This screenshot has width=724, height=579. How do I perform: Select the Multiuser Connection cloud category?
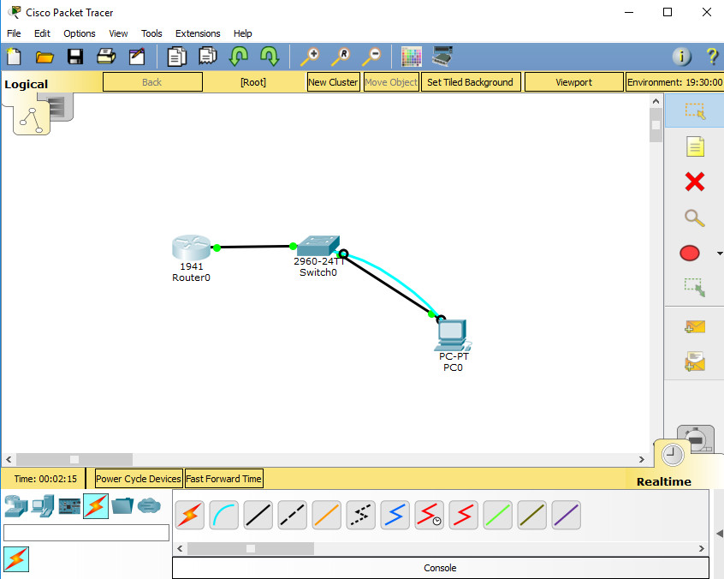(149, 505)
